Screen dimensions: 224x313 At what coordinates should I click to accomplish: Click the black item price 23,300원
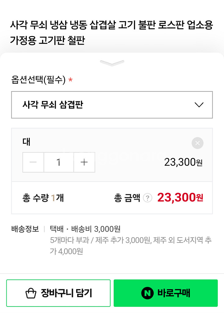click(183, 162)
